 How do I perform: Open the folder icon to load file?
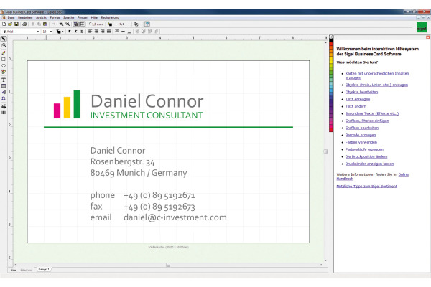click(x=9, y=24)
